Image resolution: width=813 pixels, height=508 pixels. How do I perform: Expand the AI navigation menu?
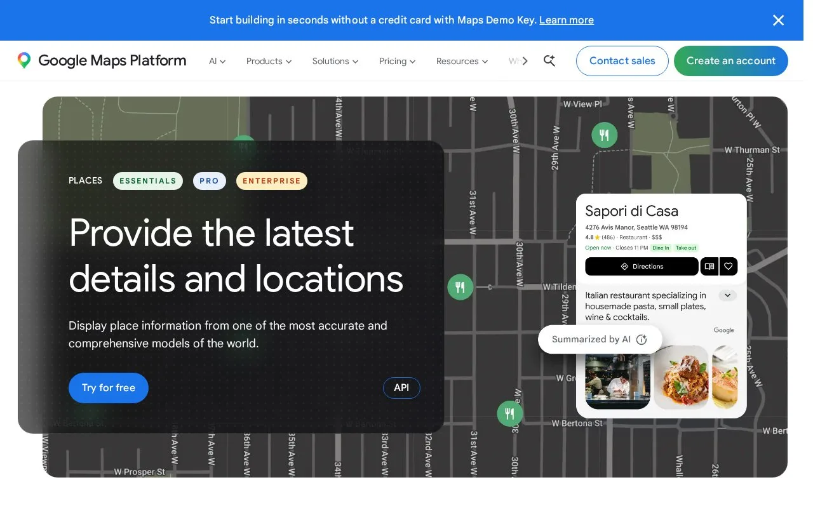pyautogui.click(x=217, y=61)
